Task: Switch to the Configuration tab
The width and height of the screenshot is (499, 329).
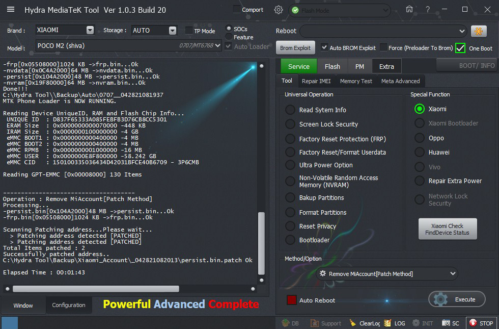Action: click(69, 305)
